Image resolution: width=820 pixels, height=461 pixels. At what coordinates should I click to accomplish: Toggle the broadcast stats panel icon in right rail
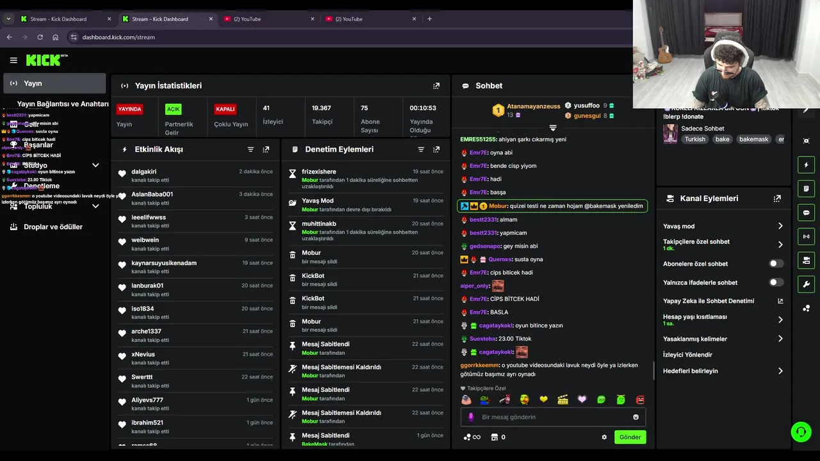point(806,236)
